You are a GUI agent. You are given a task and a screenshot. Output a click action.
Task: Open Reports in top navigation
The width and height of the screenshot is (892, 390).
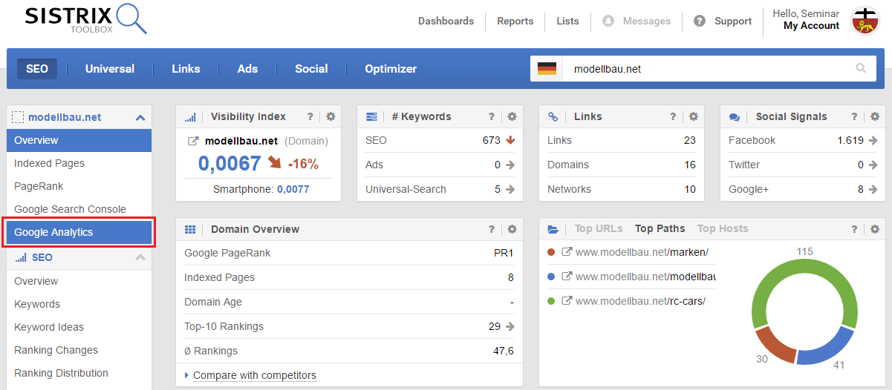click(x=515, y=21)
